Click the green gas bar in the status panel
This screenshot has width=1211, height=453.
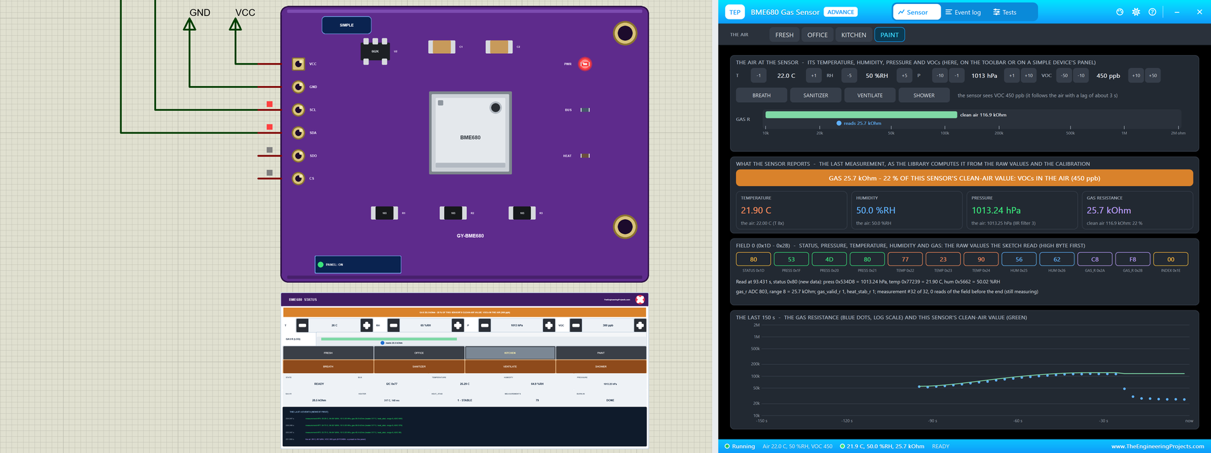[x=389, y=339]
